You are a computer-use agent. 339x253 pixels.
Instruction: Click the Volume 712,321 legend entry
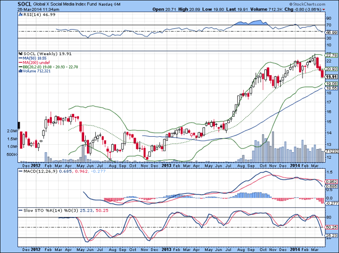[x=37, y=71]
